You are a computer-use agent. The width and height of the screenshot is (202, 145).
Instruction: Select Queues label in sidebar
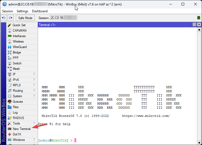tap(18, 102)
